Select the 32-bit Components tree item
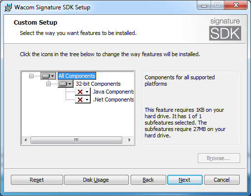251x196 pixels. coord(98,84)
